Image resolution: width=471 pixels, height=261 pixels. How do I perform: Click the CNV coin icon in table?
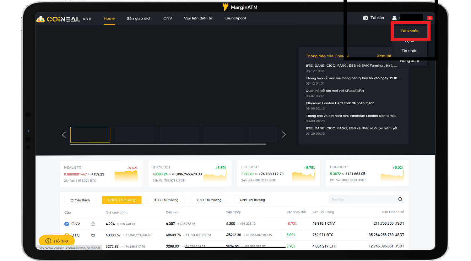coord(67,224)
